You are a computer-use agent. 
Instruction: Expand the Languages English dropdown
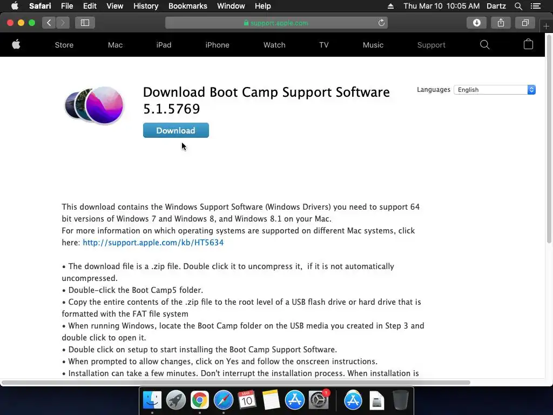pos(495,90)
